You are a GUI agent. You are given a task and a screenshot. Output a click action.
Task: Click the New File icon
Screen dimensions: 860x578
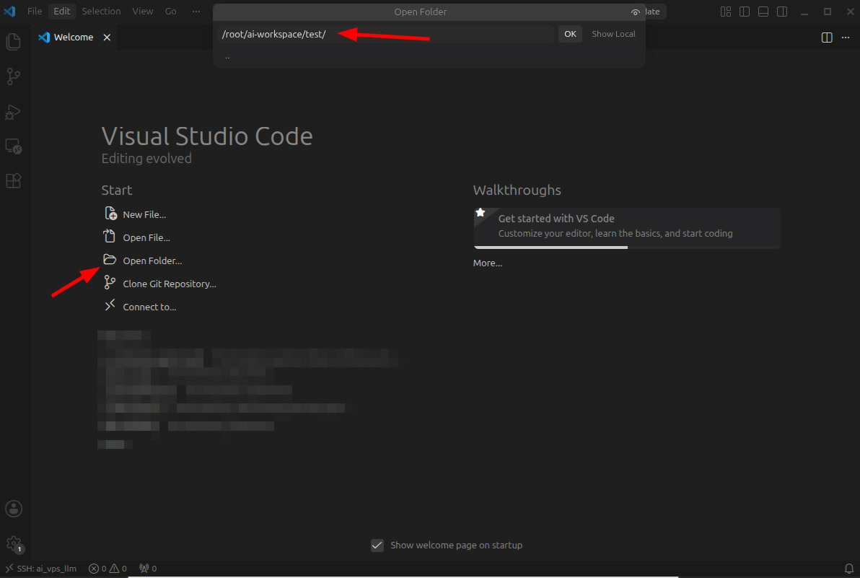pos(110,214)
